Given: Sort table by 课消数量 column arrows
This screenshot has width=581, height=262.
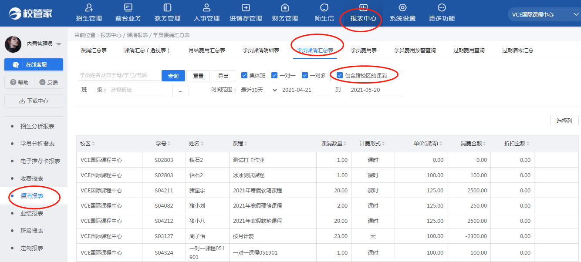Looking at the screenshot, I should click(346, 144).
